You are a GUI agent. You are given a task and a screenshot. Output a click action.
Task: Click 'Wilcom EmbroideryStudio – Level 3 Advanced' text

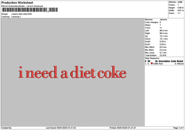[22, 6]
